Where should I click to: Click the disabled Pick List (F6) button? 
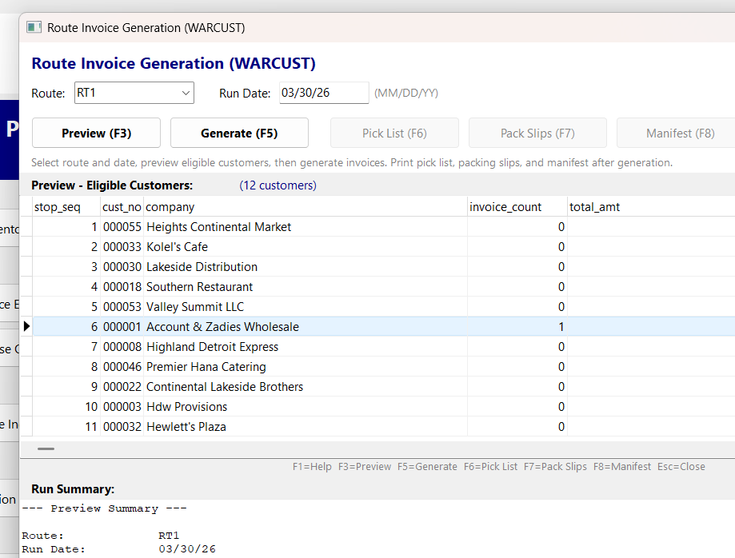coord(393,133)
